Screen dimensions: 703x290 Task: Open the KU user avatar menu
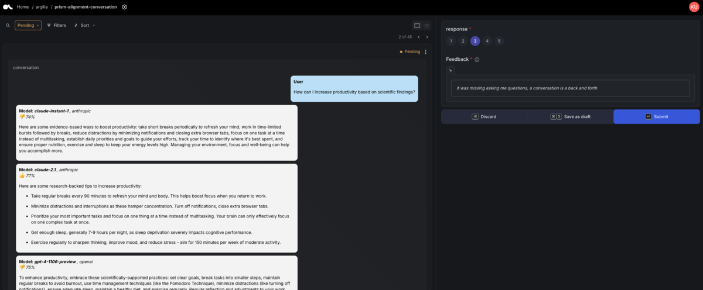pyautogui.click(x=694, y=7)
